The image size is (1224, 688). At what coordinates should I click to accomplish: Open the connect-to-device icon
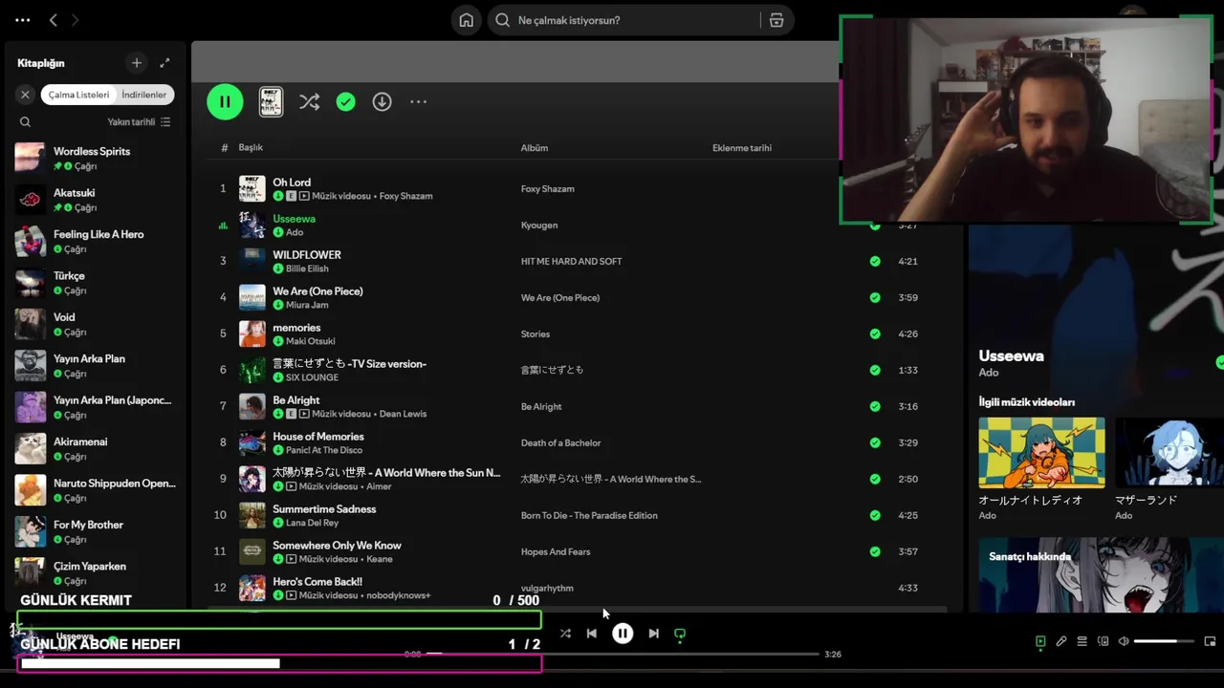click(1103, 641)
